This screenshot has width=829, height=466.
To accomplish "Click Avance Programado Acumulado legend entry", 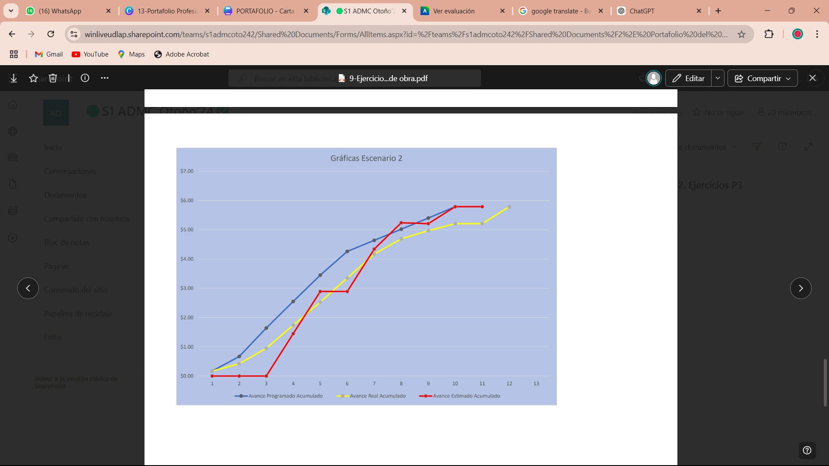I will coord(279,396).
